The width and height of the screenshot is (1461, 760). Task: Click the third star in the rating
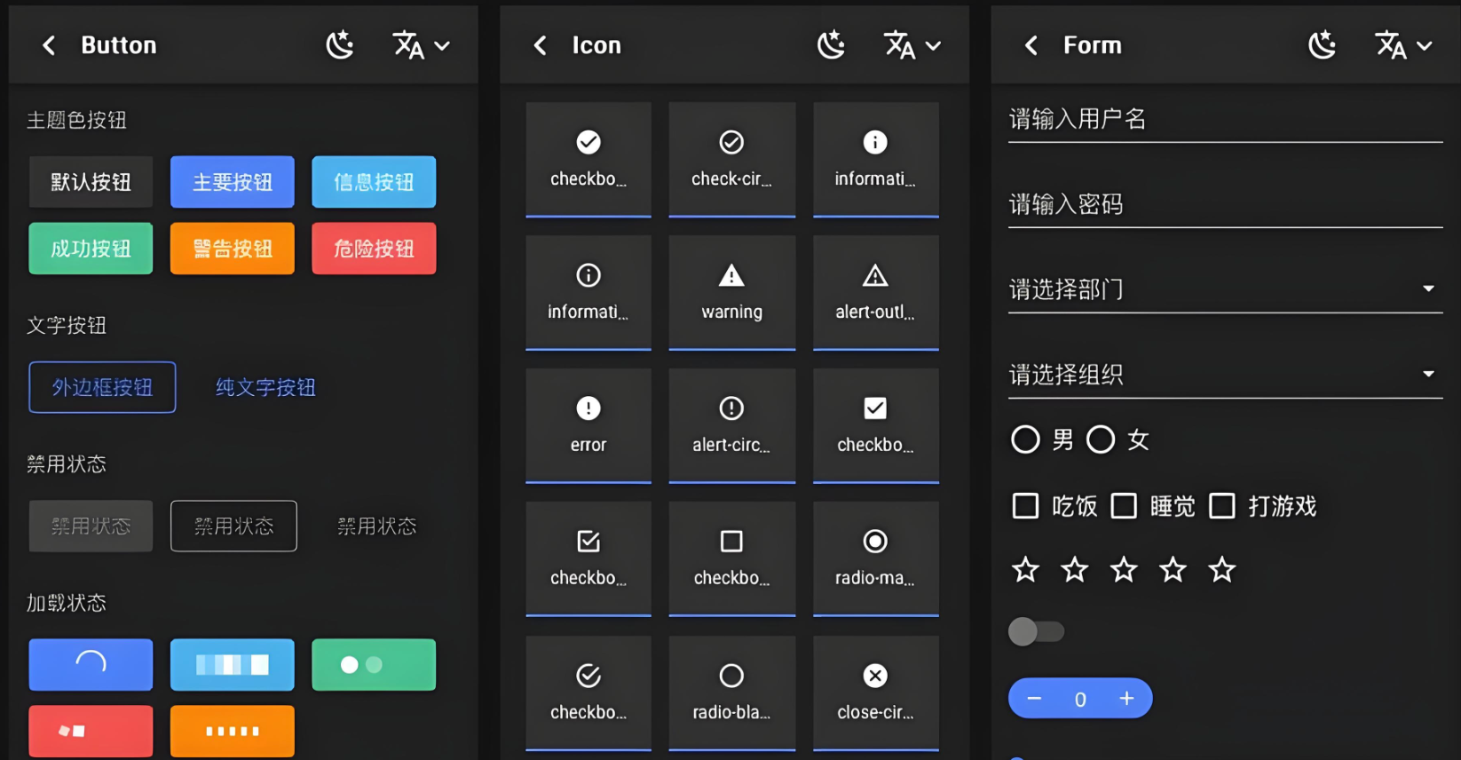1124,570
